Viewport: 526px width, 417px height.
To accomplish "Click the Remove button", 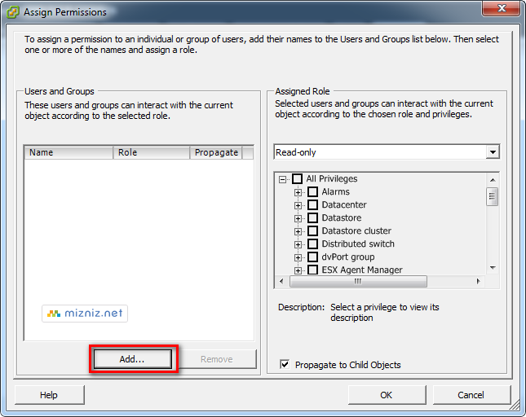I will pos(217,359).
